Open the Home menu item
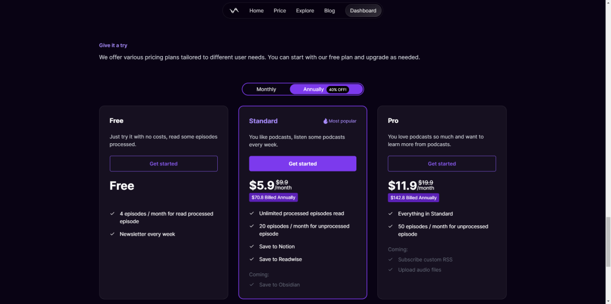Viewport: 611px width, 304px height. pos(256,11)
